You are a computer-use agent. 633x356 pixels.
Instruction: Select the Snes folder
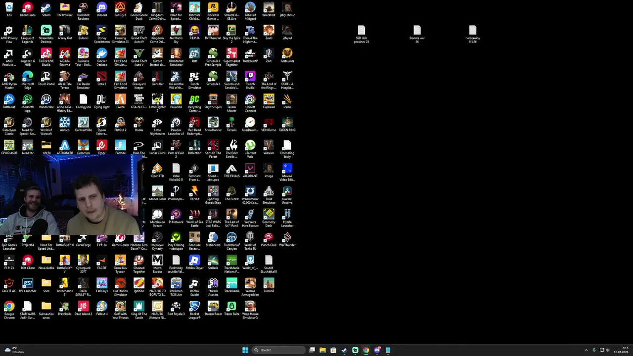[x=46, y=285]
